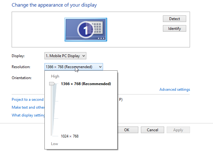Click the Detect button

point(175,19)
